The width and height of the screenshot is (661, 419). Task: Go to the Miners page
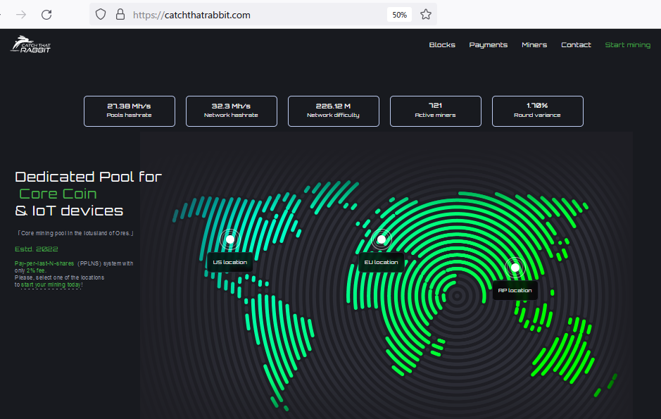(x=534, y=45)
